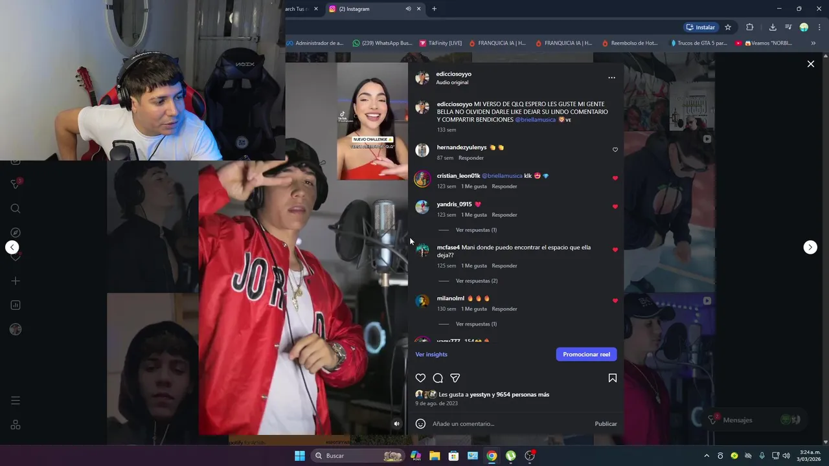Viewport: 829px width, 466px height.
Task: Show more bookmarks chevron
Action: [x=813, y=43]
